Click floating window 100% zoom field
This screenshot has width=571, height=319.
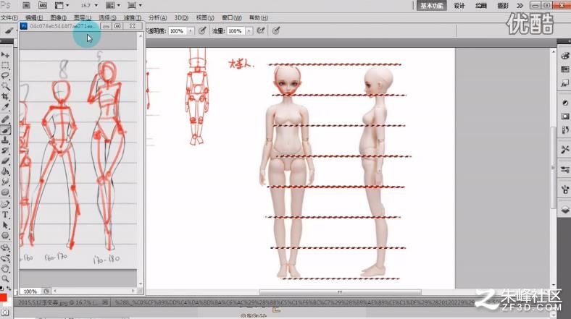[30, 291]
